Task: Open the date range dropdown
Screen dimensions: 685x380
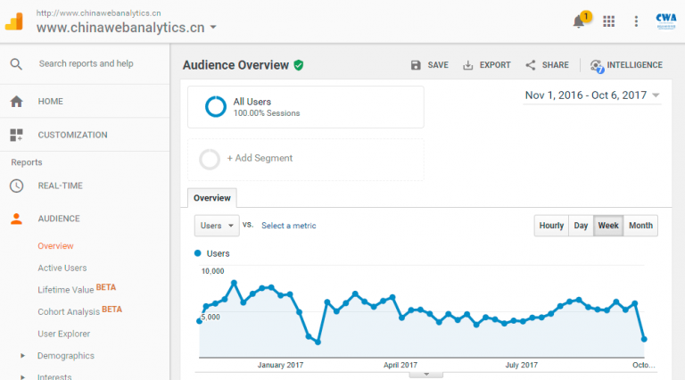Action: [x=592, y=95]
